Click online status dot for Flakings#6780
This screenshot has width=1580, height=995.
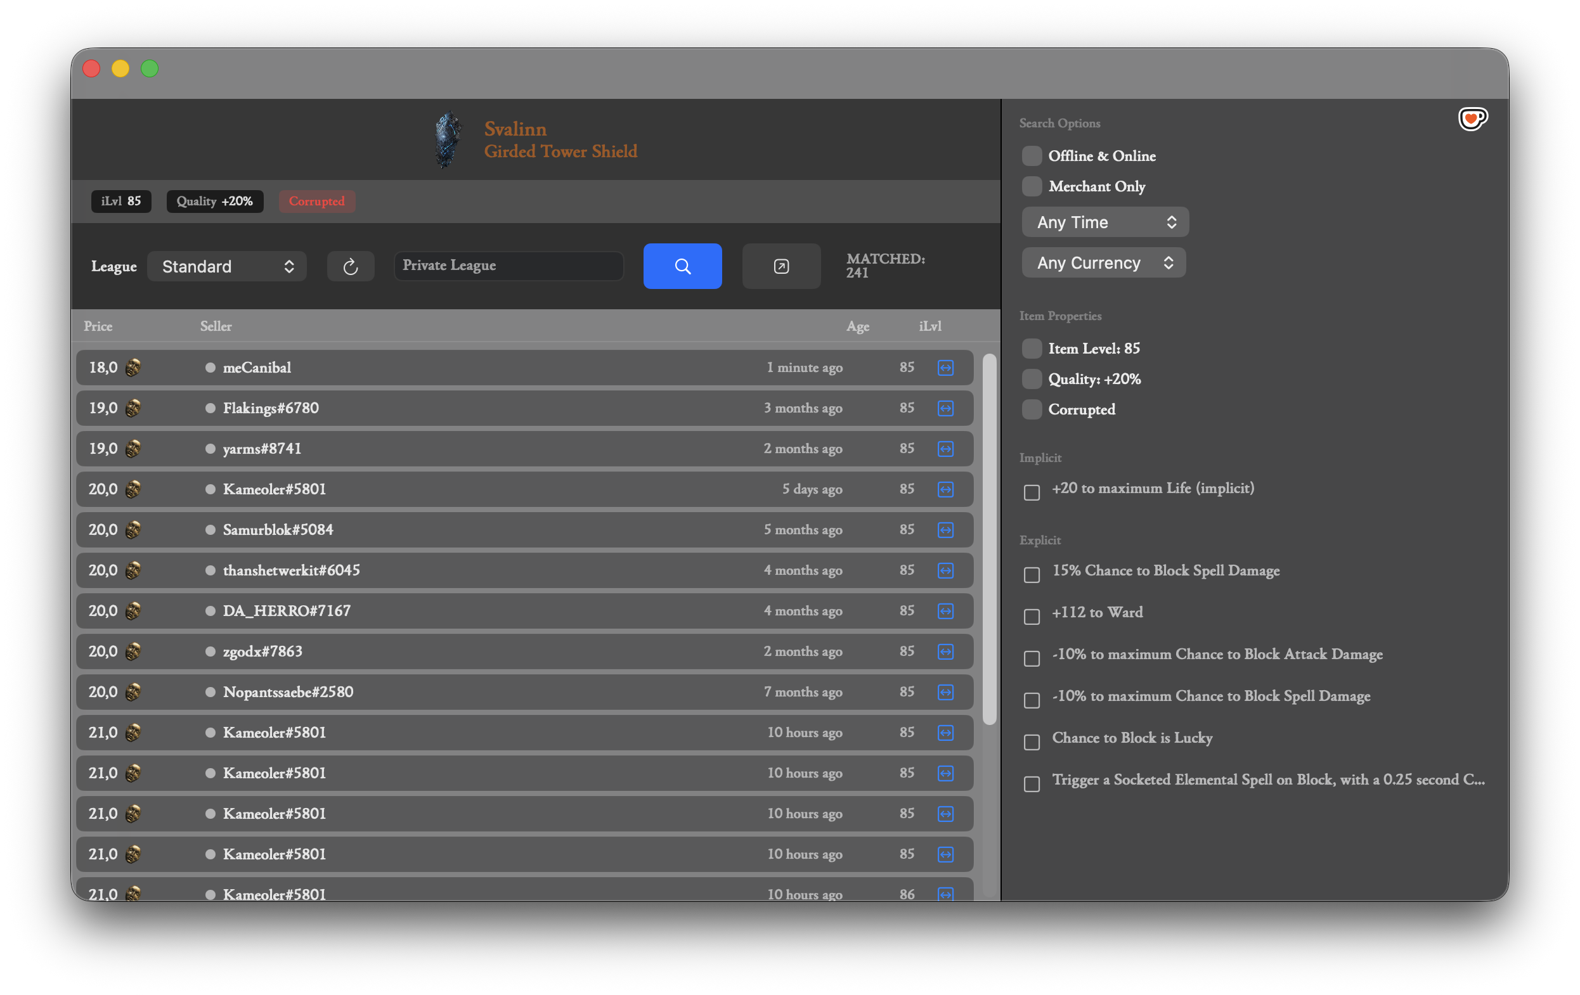point(210,408)
